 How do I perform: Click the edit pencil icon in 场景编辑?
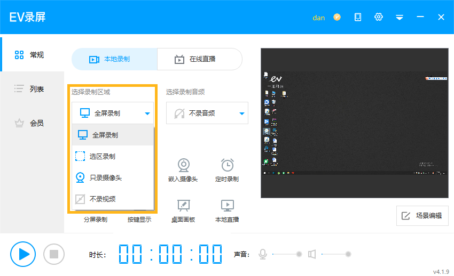coord(405,216)
